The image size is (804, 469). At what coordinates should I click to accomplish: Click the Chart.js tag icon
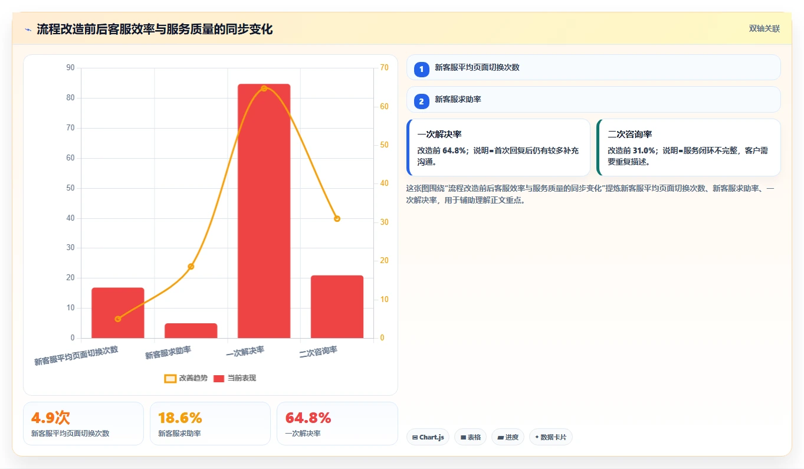(x=415, y=438)
